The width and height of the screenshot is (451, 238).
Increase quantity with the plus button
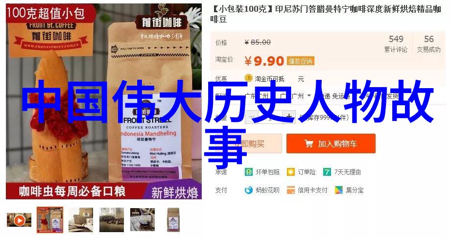click(289, 117)
